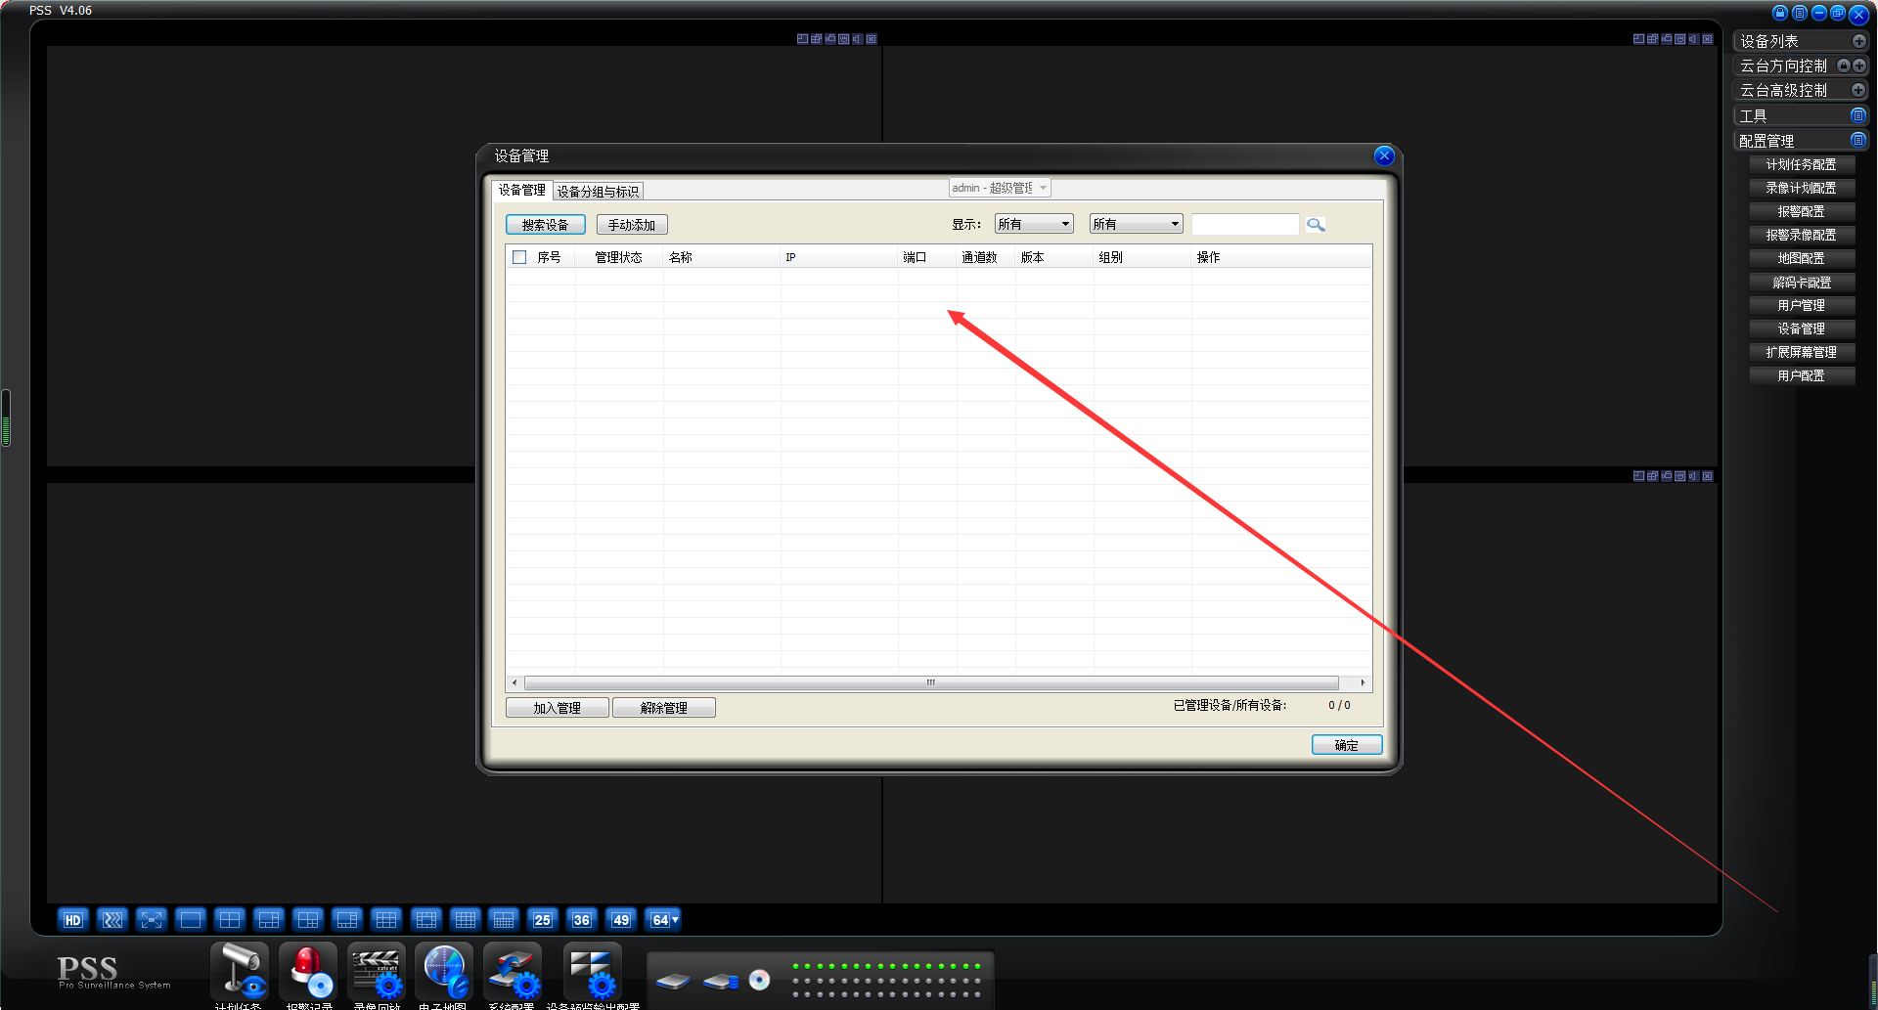Screen dimensions: 1878x1010
Task: Toggle the lock icon on 云台方向控制
Action: click(x=1843, y=66)
